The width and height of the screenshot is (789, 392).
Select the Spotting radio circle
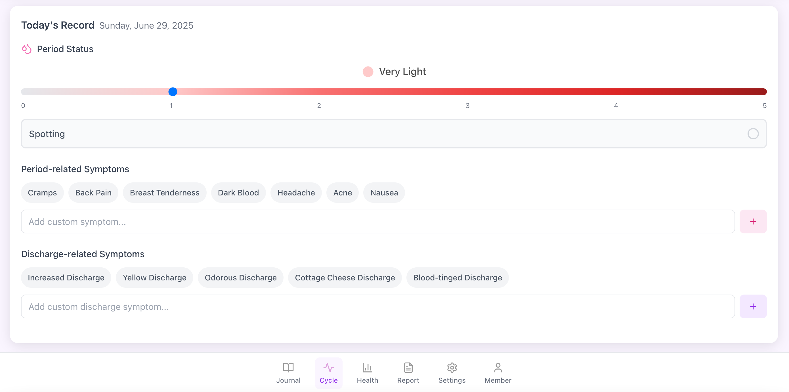pos(753,134)
